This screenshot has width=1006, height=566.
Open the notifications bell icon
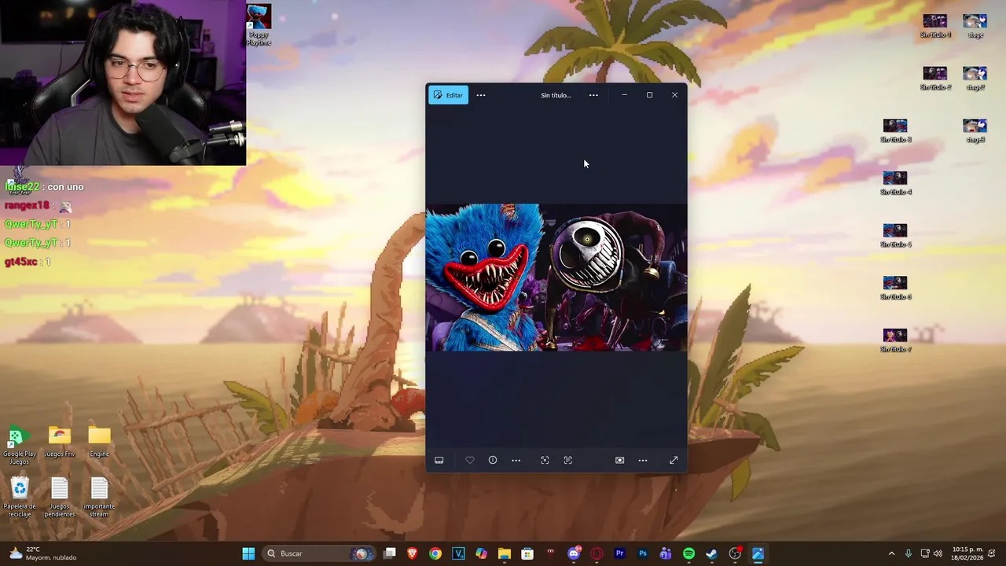point(993,553)
